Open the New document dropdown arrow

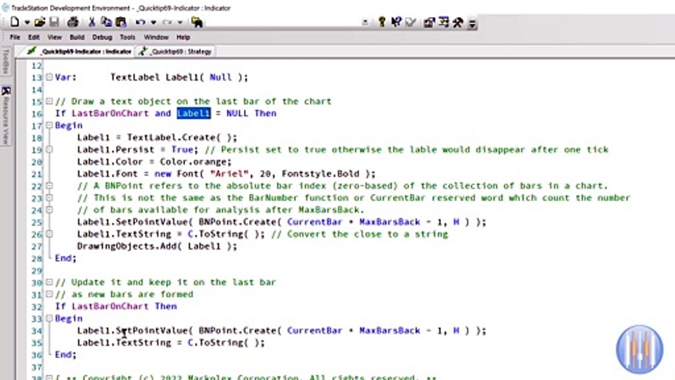(x=27, y=23)
